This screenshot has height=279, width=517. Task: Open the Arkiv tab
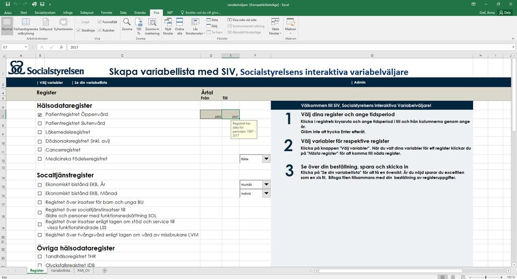tap(8, 13)
